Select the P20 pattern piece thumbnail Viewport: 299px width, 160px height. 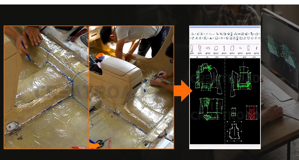[x=257, y=48]
